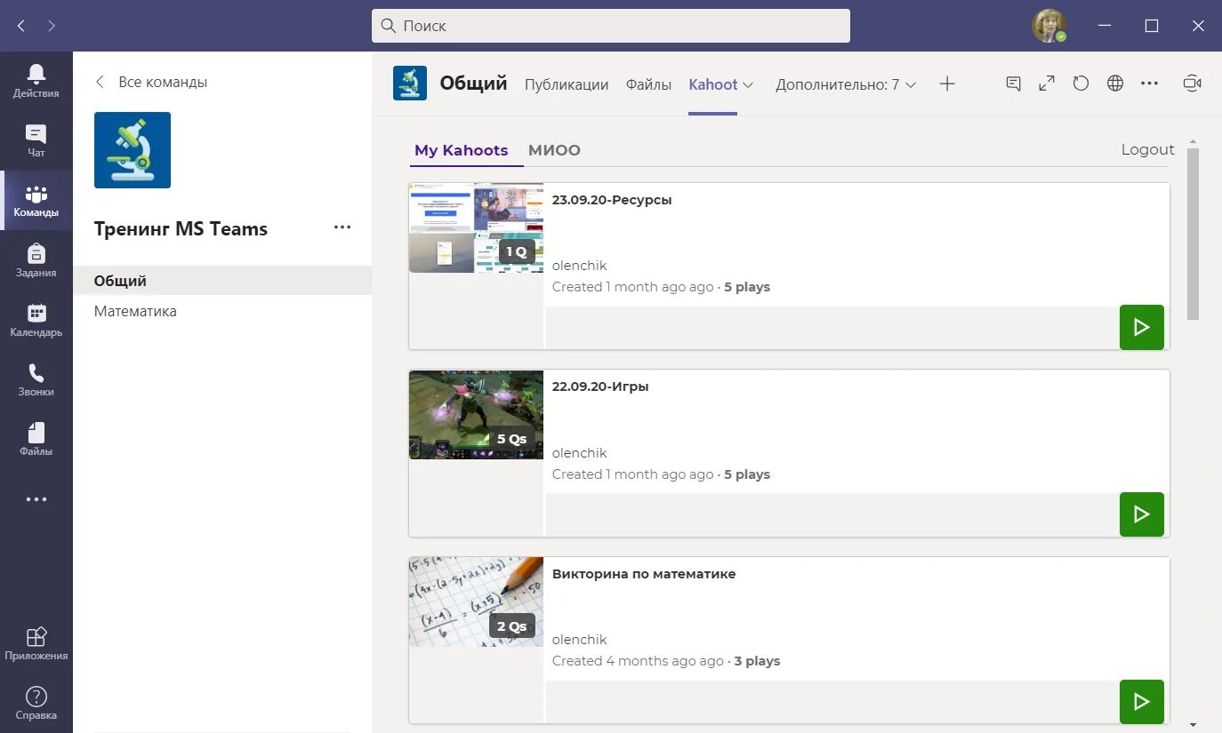Click the '2 Qs' badge
Image resolution: width=1222 pixels, height=733 pixels.
[512, 626]
